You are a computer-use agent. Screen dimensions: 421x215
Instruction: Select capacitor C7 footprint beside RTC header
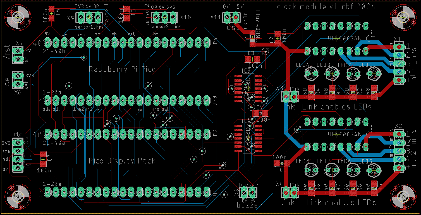[x=43, y=159]
